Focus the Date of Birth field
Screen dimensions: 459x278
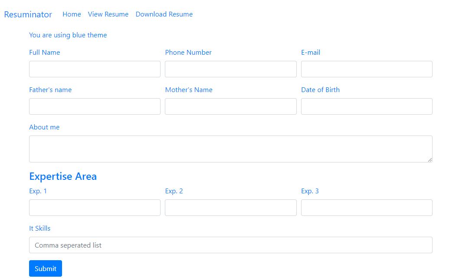coord(367,106)
